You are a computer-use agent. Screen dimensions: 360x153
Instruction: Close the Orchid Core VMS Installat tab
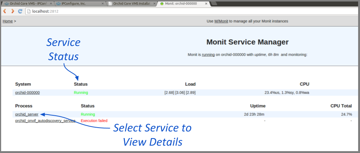coord(154,4)
